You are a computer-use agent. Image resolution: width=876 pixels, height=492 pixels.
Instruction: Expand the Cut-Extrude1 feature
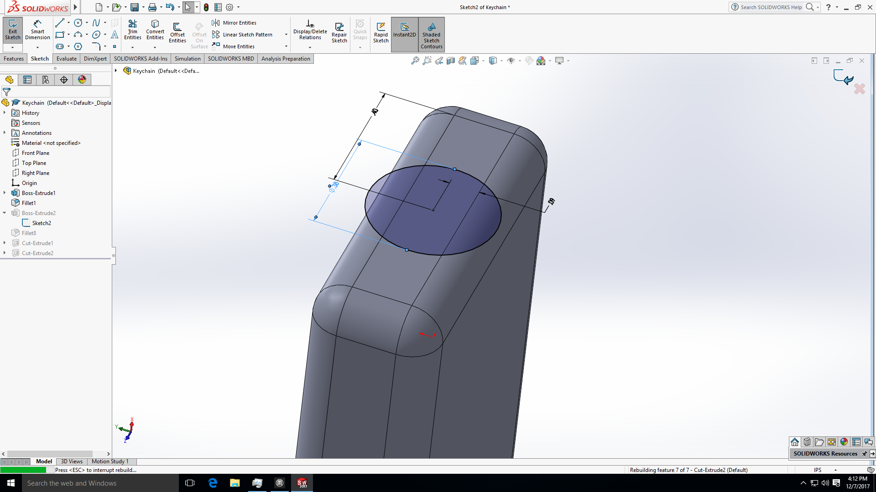point(5,243)
